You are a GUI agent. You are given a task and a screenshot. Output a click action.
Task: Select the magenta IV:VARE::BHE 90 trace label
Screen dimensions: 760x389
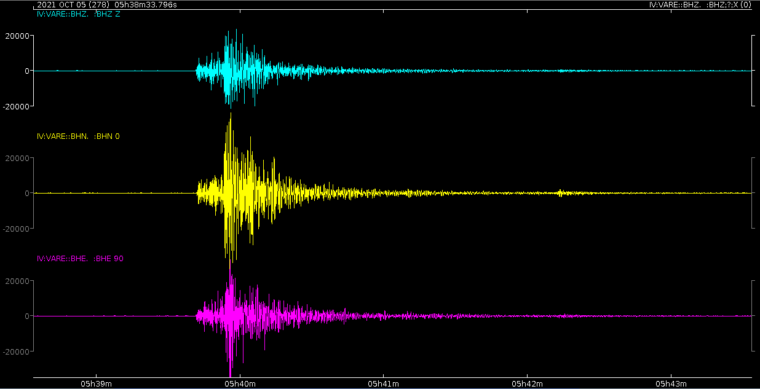tap(81, 259)
